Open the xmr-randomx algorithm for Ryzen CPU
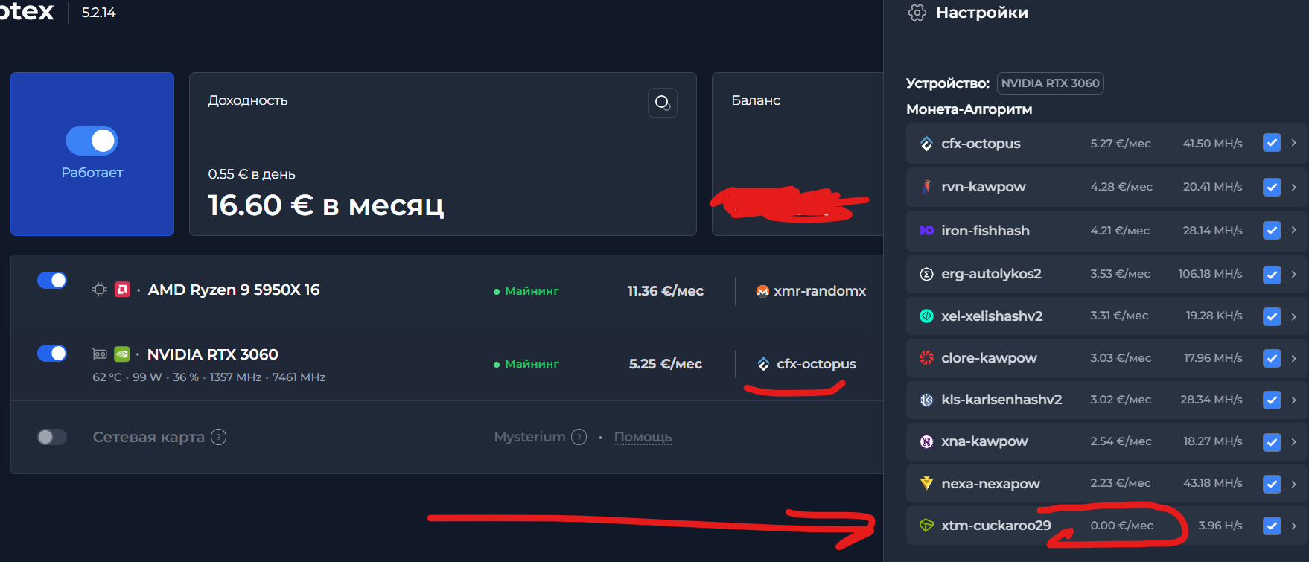 (x=811, y=291)
